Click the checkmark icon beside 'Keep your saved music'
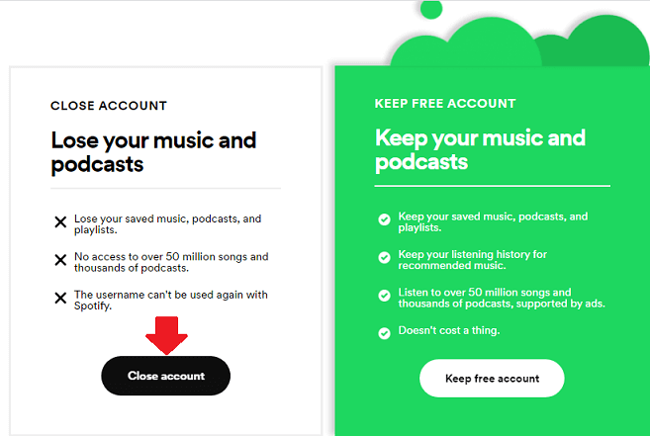This screenshot has height=436, width=650. tap(384, 219)
